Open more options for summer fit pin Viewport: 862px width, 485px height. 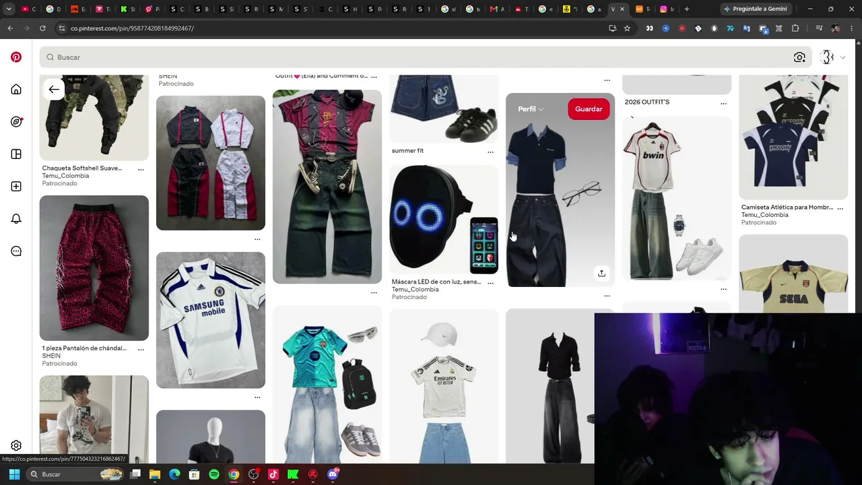tap(490, 152)
